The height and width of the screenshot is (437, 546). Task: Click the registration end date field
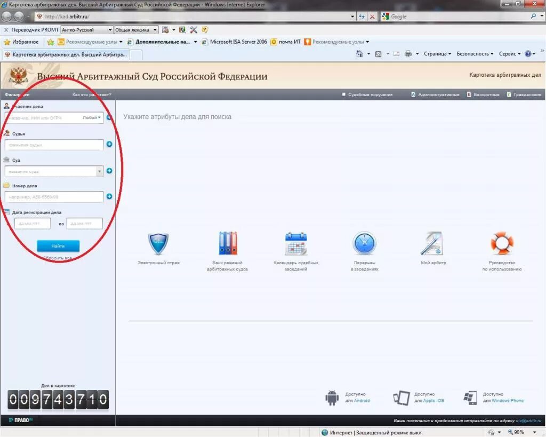pos(85,224)
